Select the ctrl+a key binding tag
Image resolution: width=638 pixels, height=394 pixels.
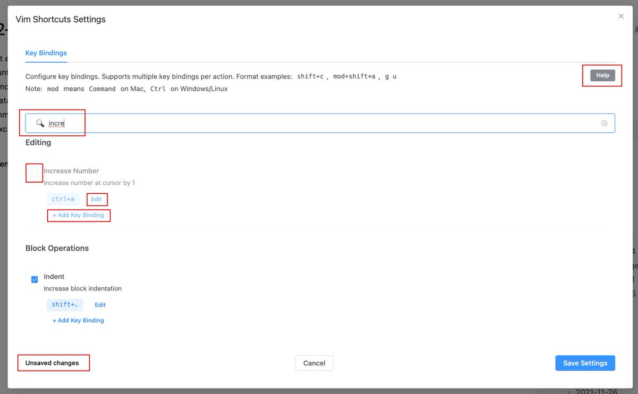point(63,200)
